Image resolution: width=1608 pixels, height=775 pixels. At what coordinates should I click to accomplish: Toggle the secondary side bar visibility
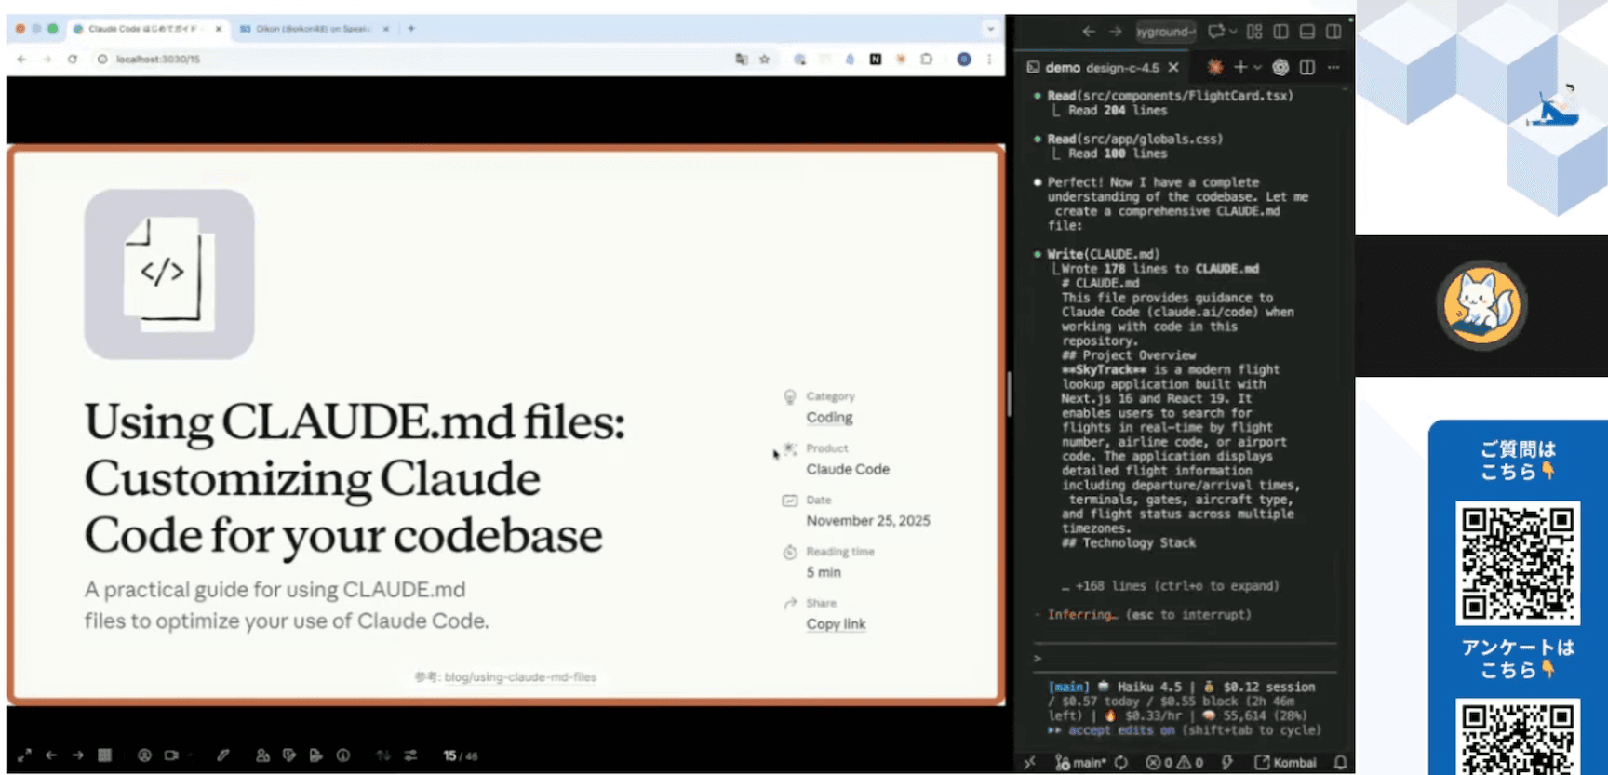[x=1333, y=32]
